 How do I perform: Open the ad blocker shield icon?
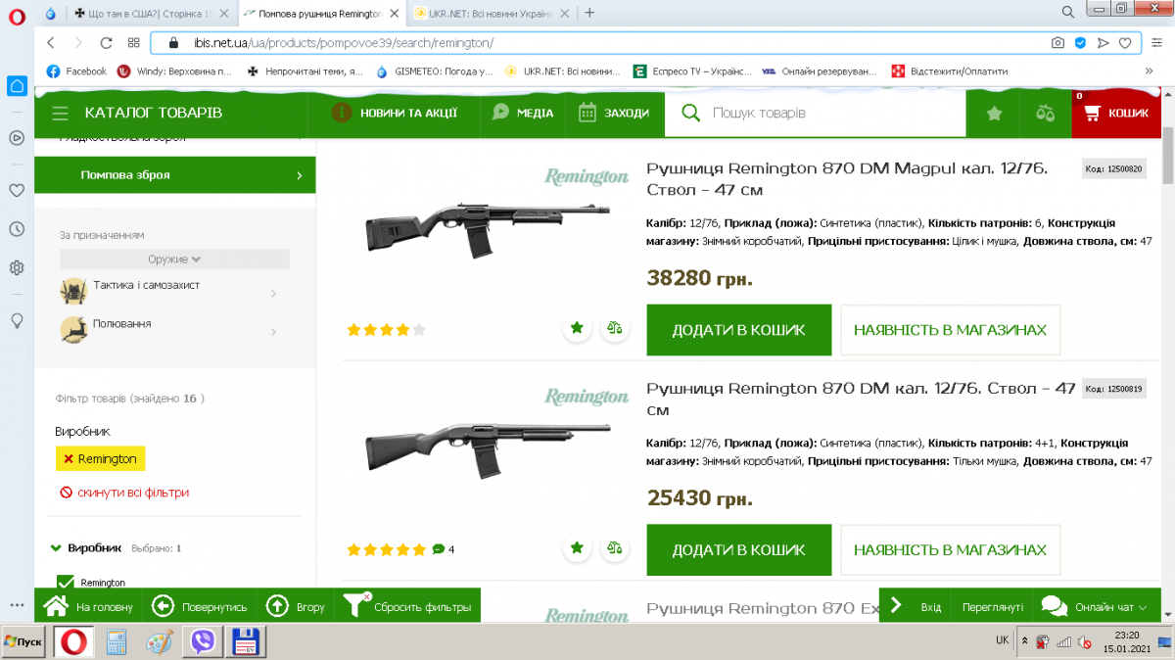coord(1080,43)
